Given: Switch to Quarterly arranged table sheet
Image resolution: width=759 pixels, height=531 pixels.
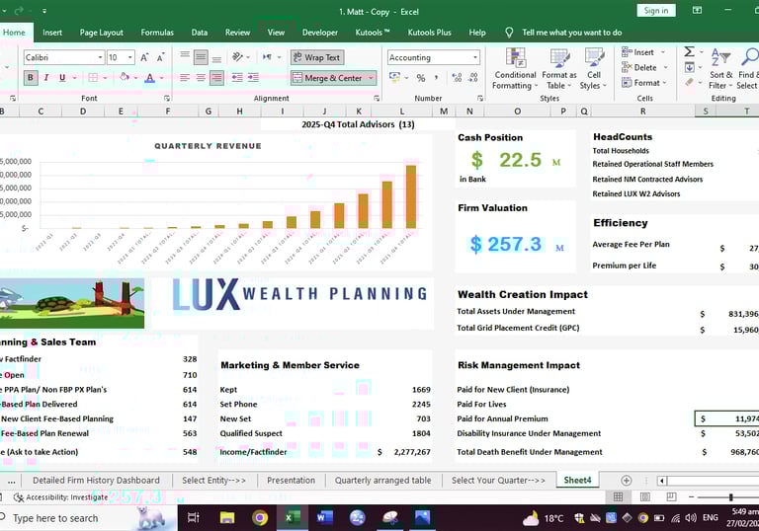Looking at the screenshot, I should click(x=382, y=481).
